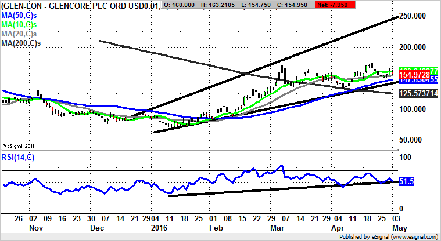Screen dimensions: 441x241
Task: Click the eSignal, 2011 copyright text
Action: tap(20, 145)
